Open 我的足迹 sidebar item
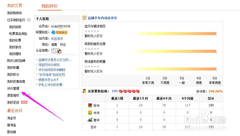The image size is (240, 136). [x=13, y=102]
